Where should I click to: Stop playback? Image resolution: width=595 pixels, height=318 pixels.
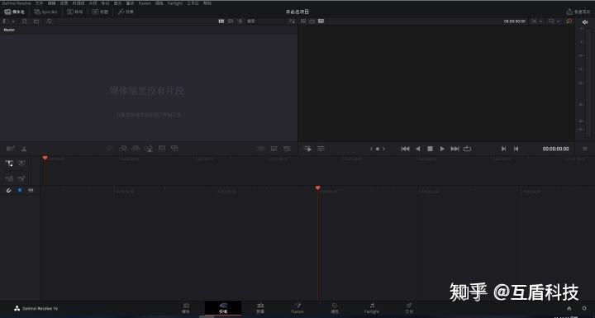pos(430,149)
